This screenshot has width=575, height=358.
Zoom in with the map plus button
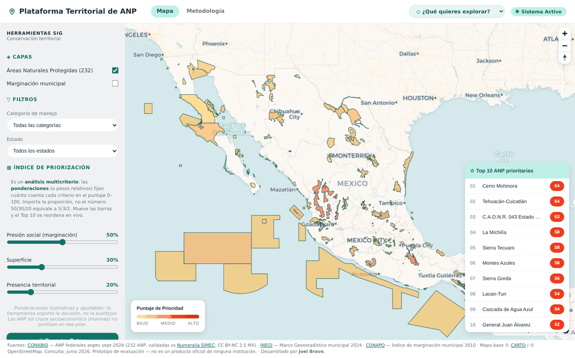pyautogui.click(x=564, y=34)
